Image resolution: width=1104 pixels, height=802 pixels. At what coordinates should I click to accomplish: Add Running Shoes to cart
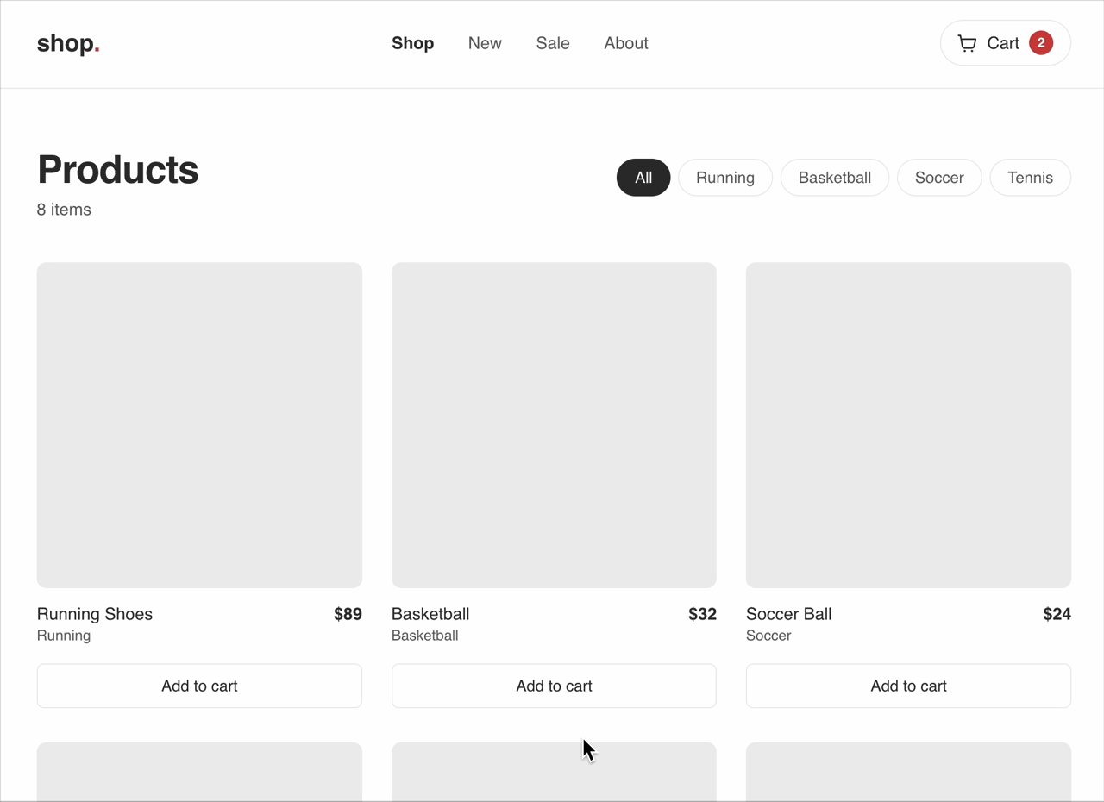tap(199, 686)
